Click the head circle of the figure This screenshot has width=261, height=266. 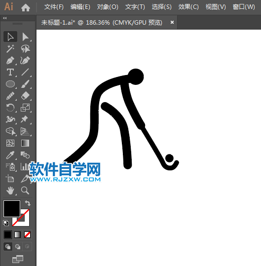[136, 76]
